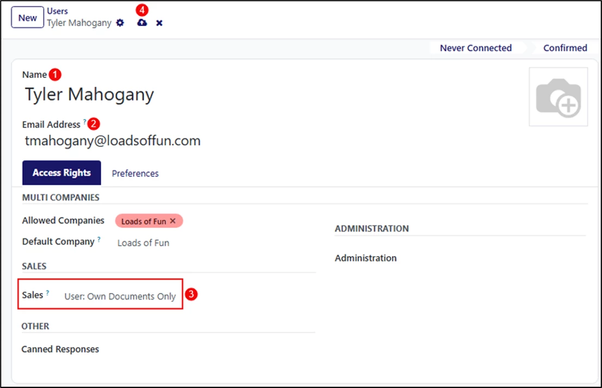Image resolution: width=602 pixels, height=388 pixels.
Task: Show help tooltip for Default Company
Action: (x=99, y=239)
